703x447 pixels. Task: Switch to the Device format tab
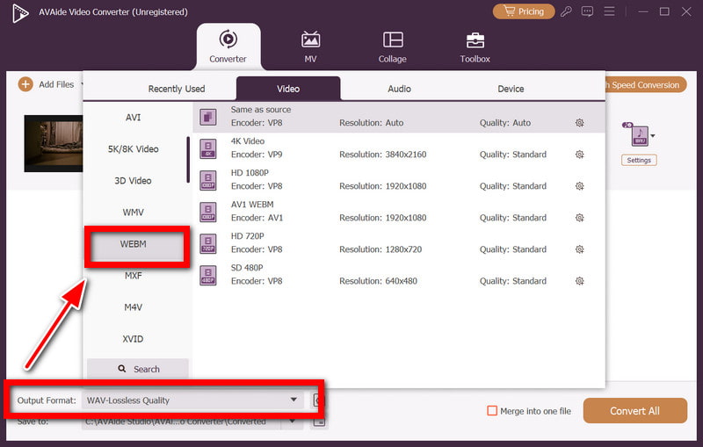coord(511,89)
